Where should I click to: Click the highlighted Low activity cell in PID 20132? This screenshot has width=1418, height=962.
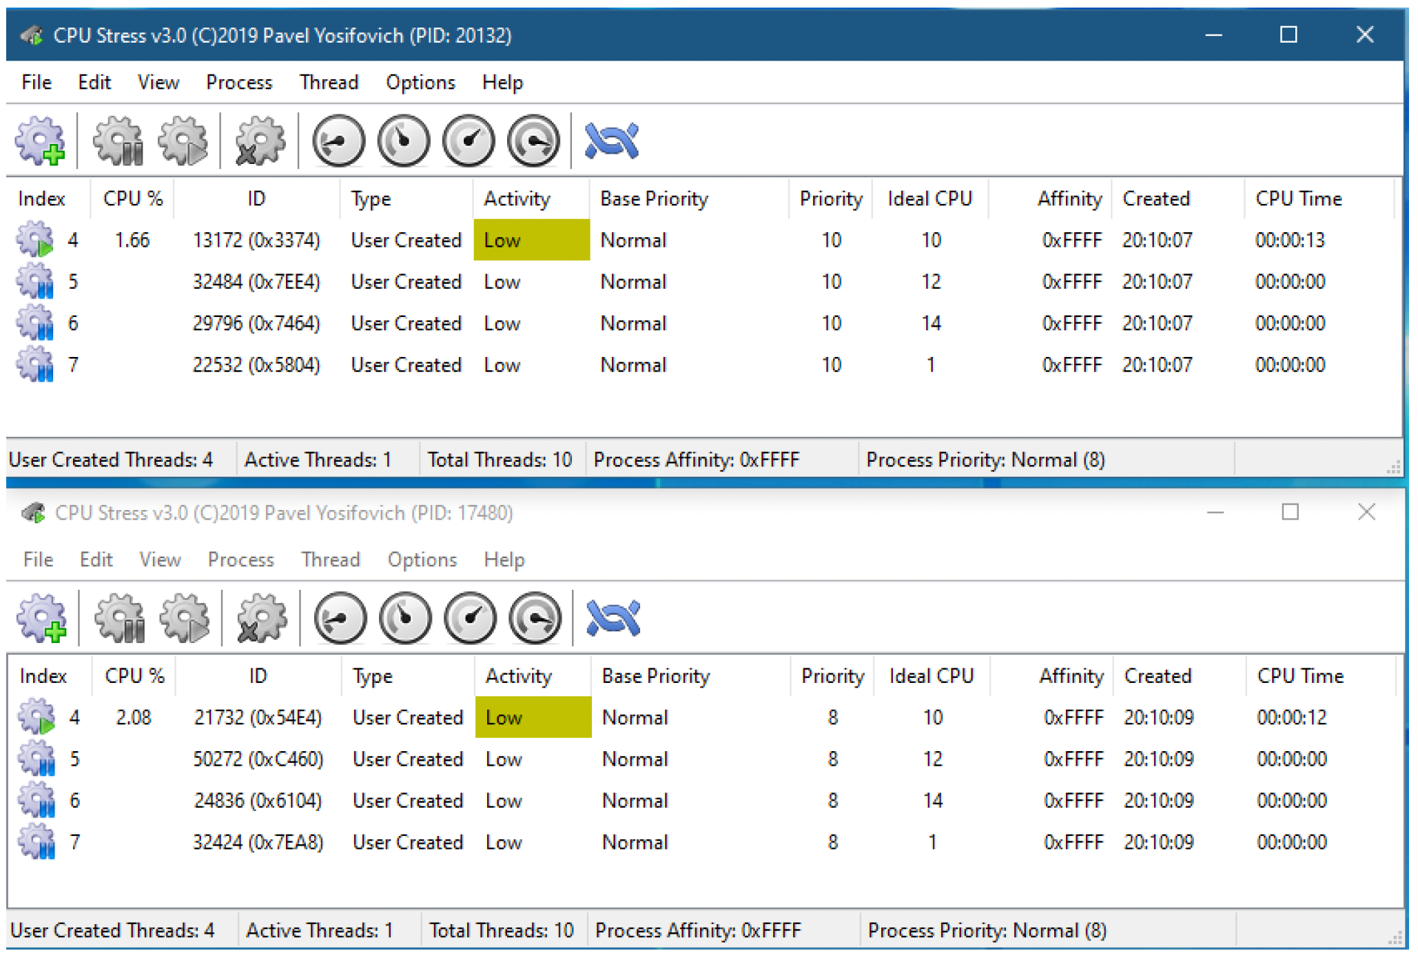[531, 239]
